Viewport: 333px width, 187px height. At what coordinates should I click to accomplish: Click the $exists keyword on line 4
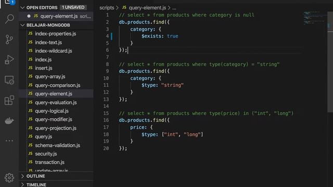click(x=151, y=36)
